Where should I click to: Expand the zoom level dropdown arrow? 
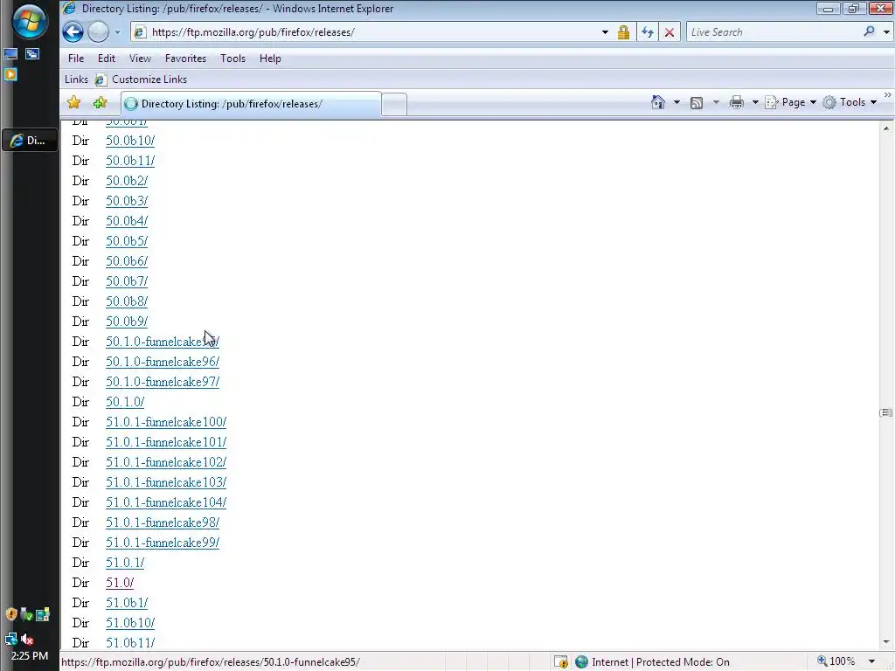871,662
